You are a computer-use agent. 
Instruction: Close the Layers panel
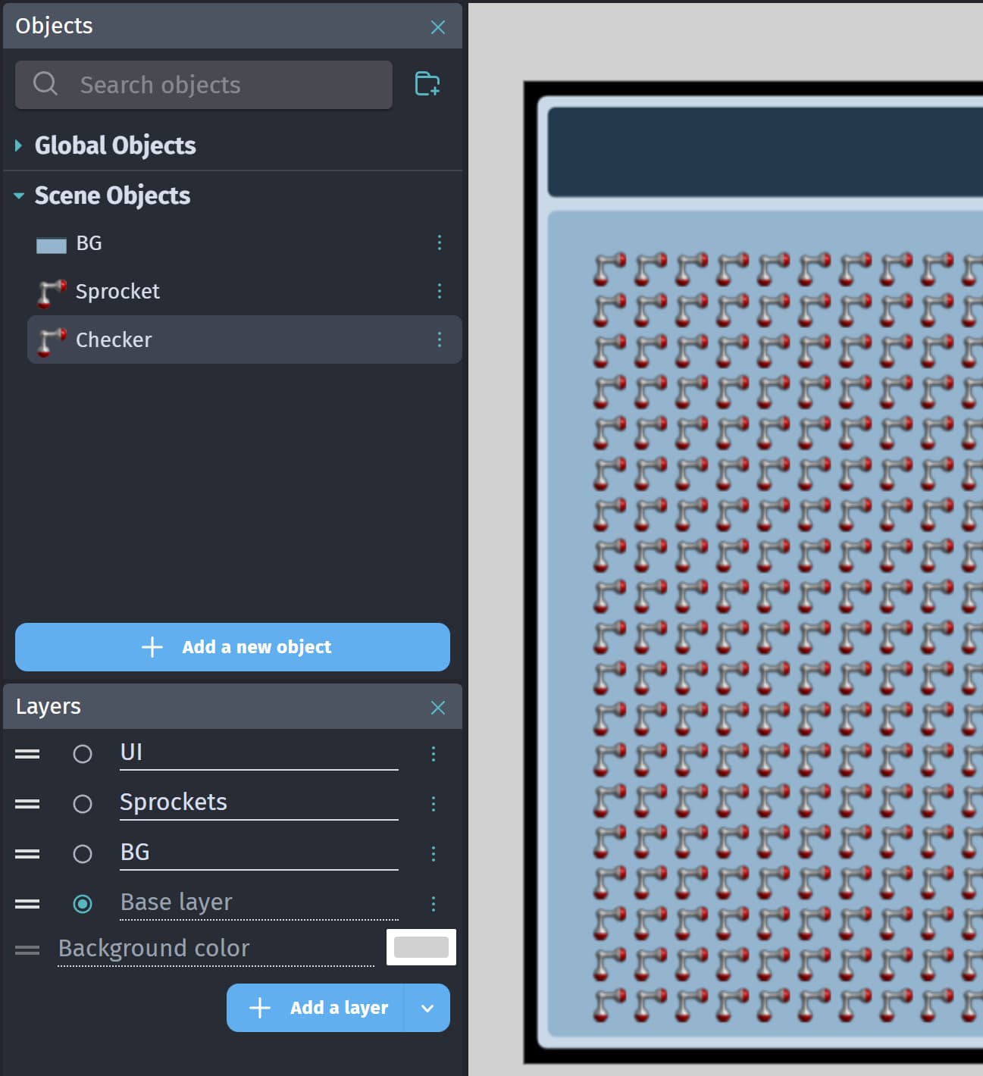coord(438,708)
